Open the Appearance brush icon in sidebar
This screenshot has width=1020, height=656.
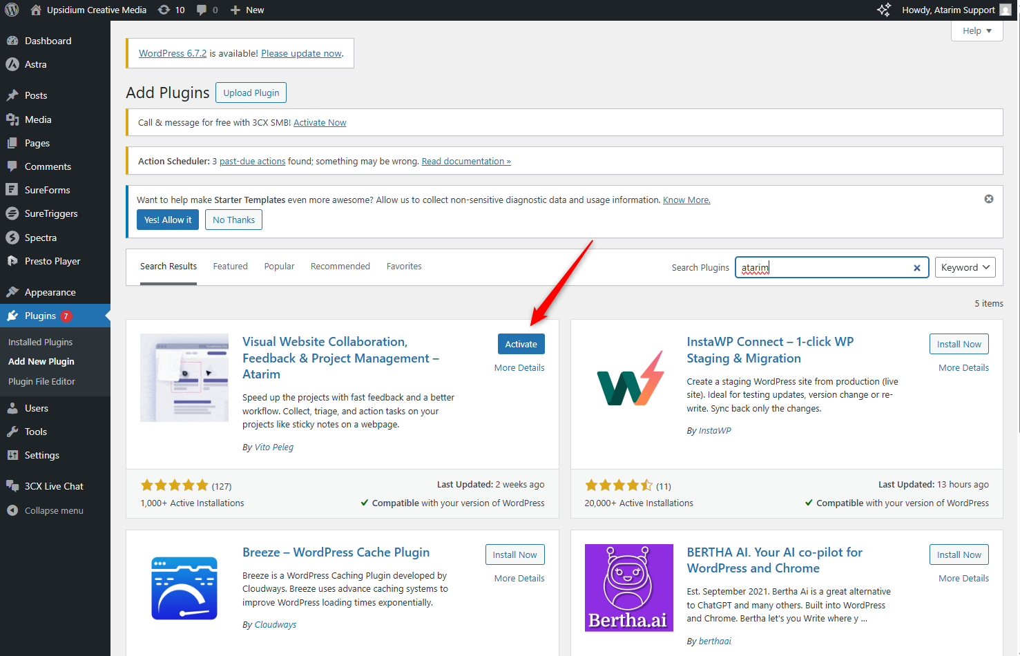pos(12,292)
